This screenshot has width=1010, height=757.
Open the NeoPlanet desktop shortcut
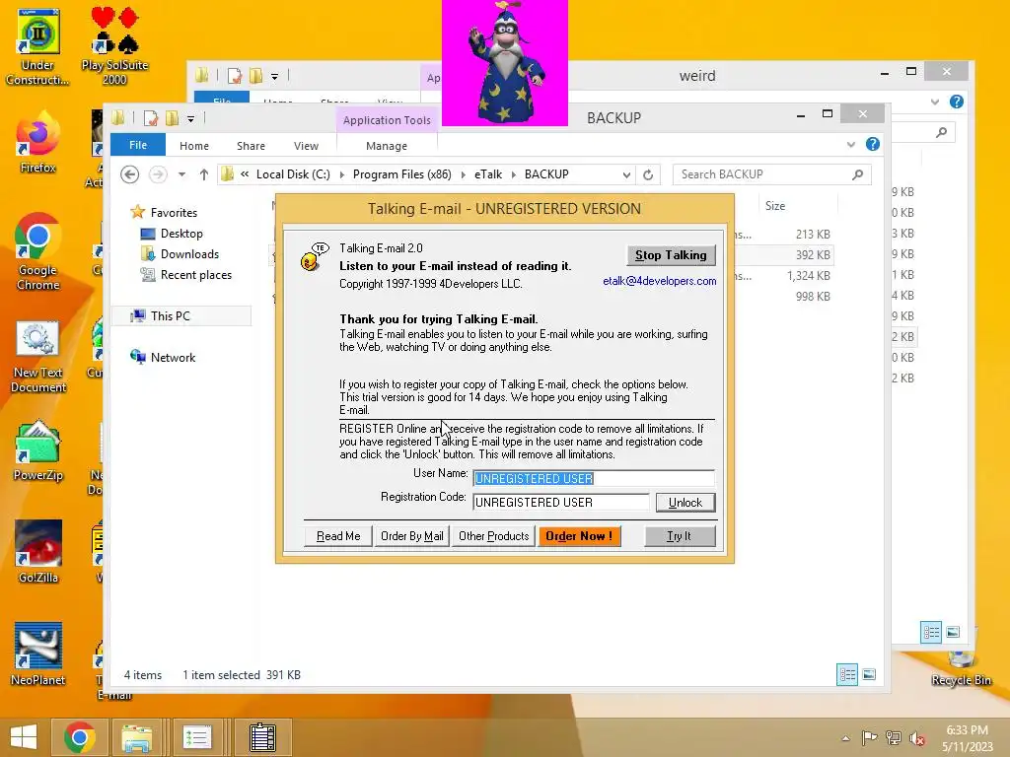38,654
